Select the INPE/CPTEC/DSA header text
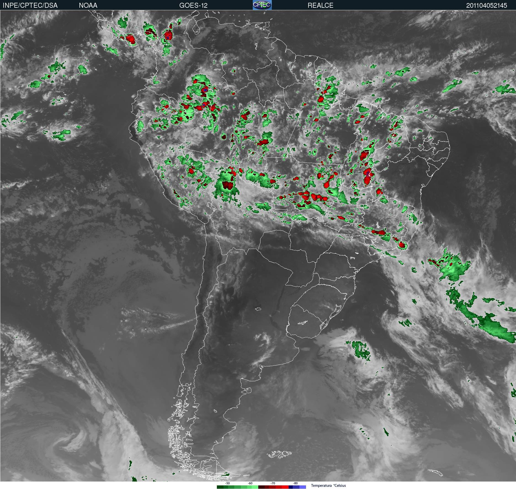This screenshot has width=516, height=489. coord(30,6)
